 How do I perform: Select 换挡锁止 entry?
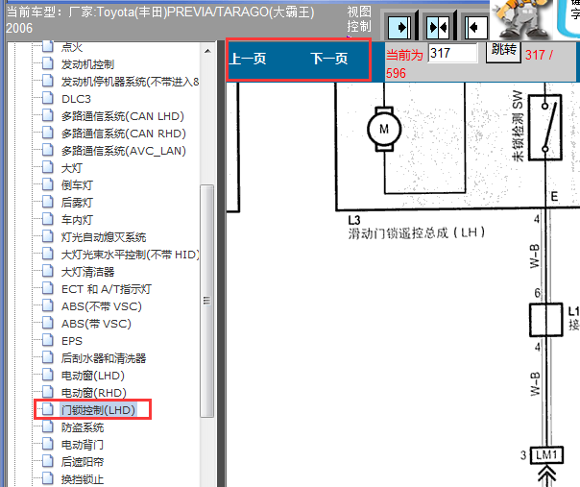click(83, 479)
